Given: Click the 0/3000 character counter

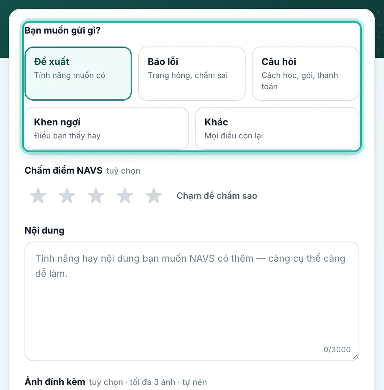Looking at the screenshot, I should (337, 349).
